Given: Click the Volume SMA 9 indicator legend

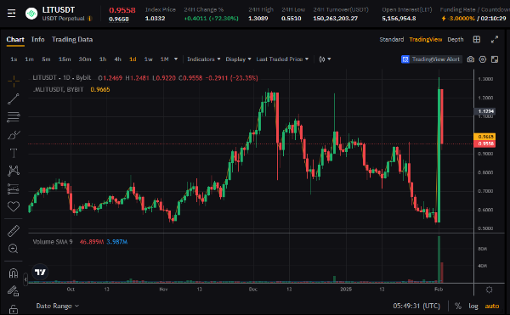Looking at the screenshot, I should (x=53, y=242).
